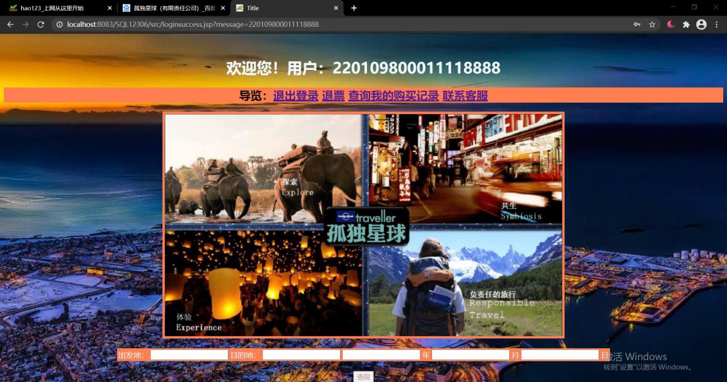The height and width of the screenshot is (382, 727).
Task: Click the day (日) input field
Action: [560, 355]
